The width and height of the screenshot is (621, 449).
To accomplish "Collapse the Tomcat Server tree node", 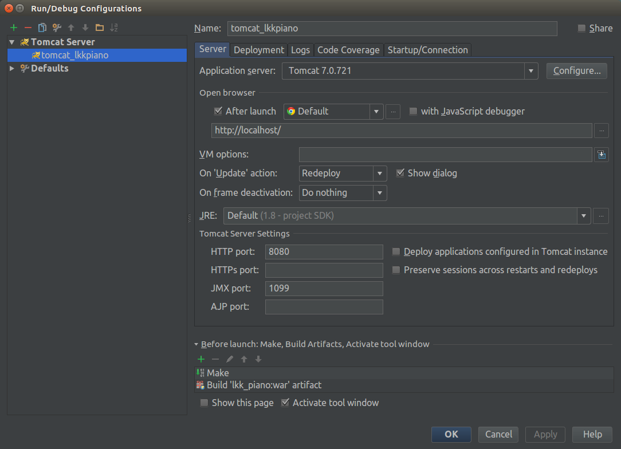I will tap(12, 42).
